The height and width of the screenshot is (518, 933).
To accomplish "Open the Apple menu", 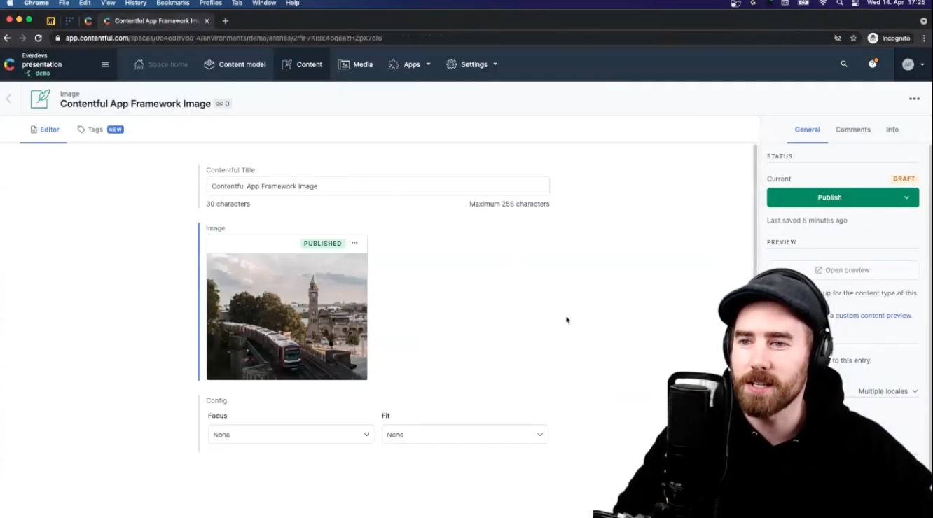I will point(10,3).
